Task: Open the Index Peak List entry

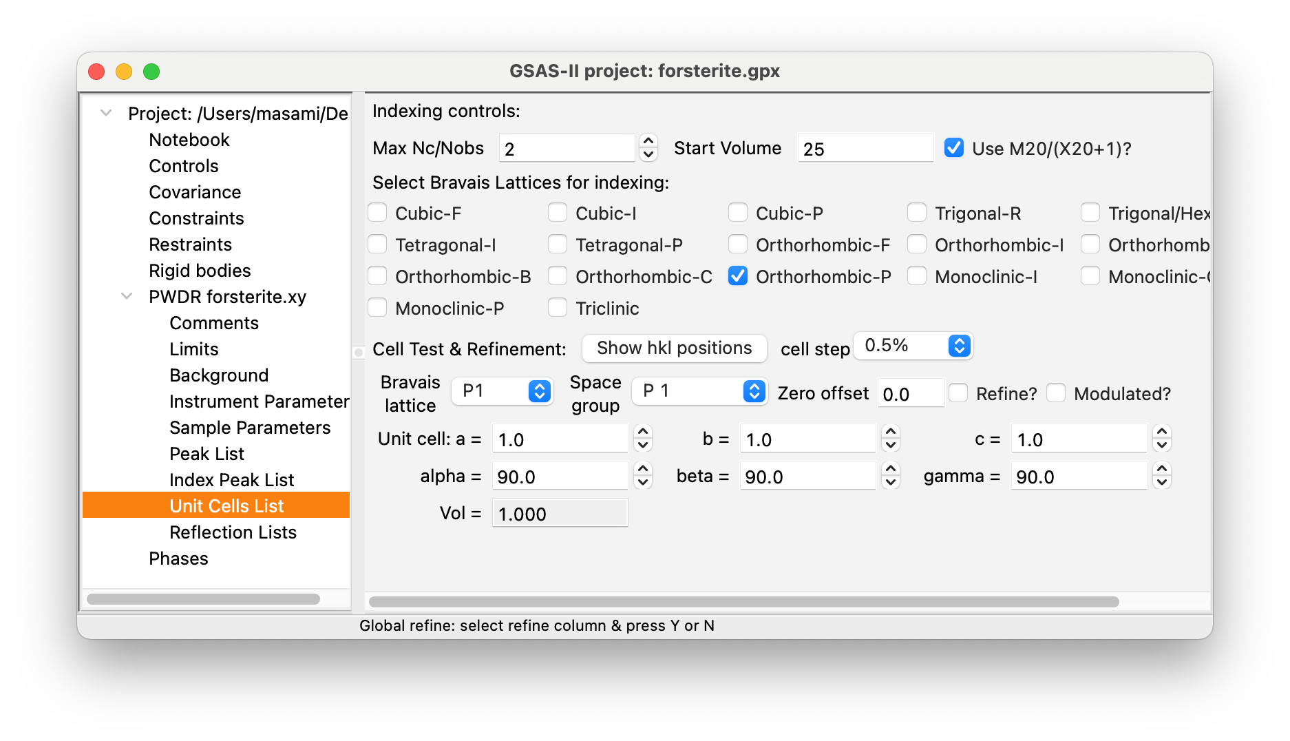Action: click(231, 479)
